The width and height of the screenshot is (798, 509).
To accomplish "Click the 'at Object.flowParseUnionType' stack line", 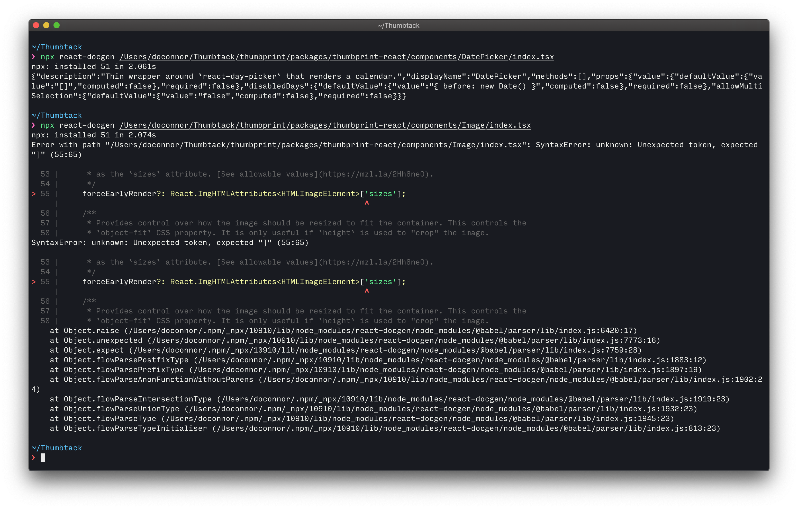I will point(374,409).
